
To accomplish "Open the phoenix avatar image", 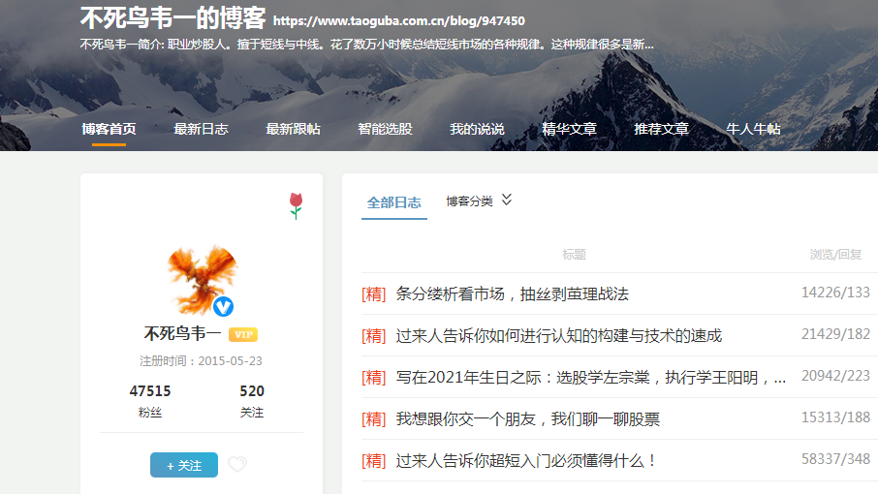I will pyautogui.click(x=202, y=280).
